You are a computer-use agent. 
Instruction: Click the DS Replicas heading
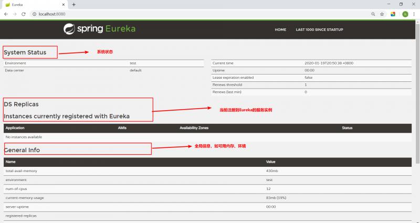[x=21, y=104]
